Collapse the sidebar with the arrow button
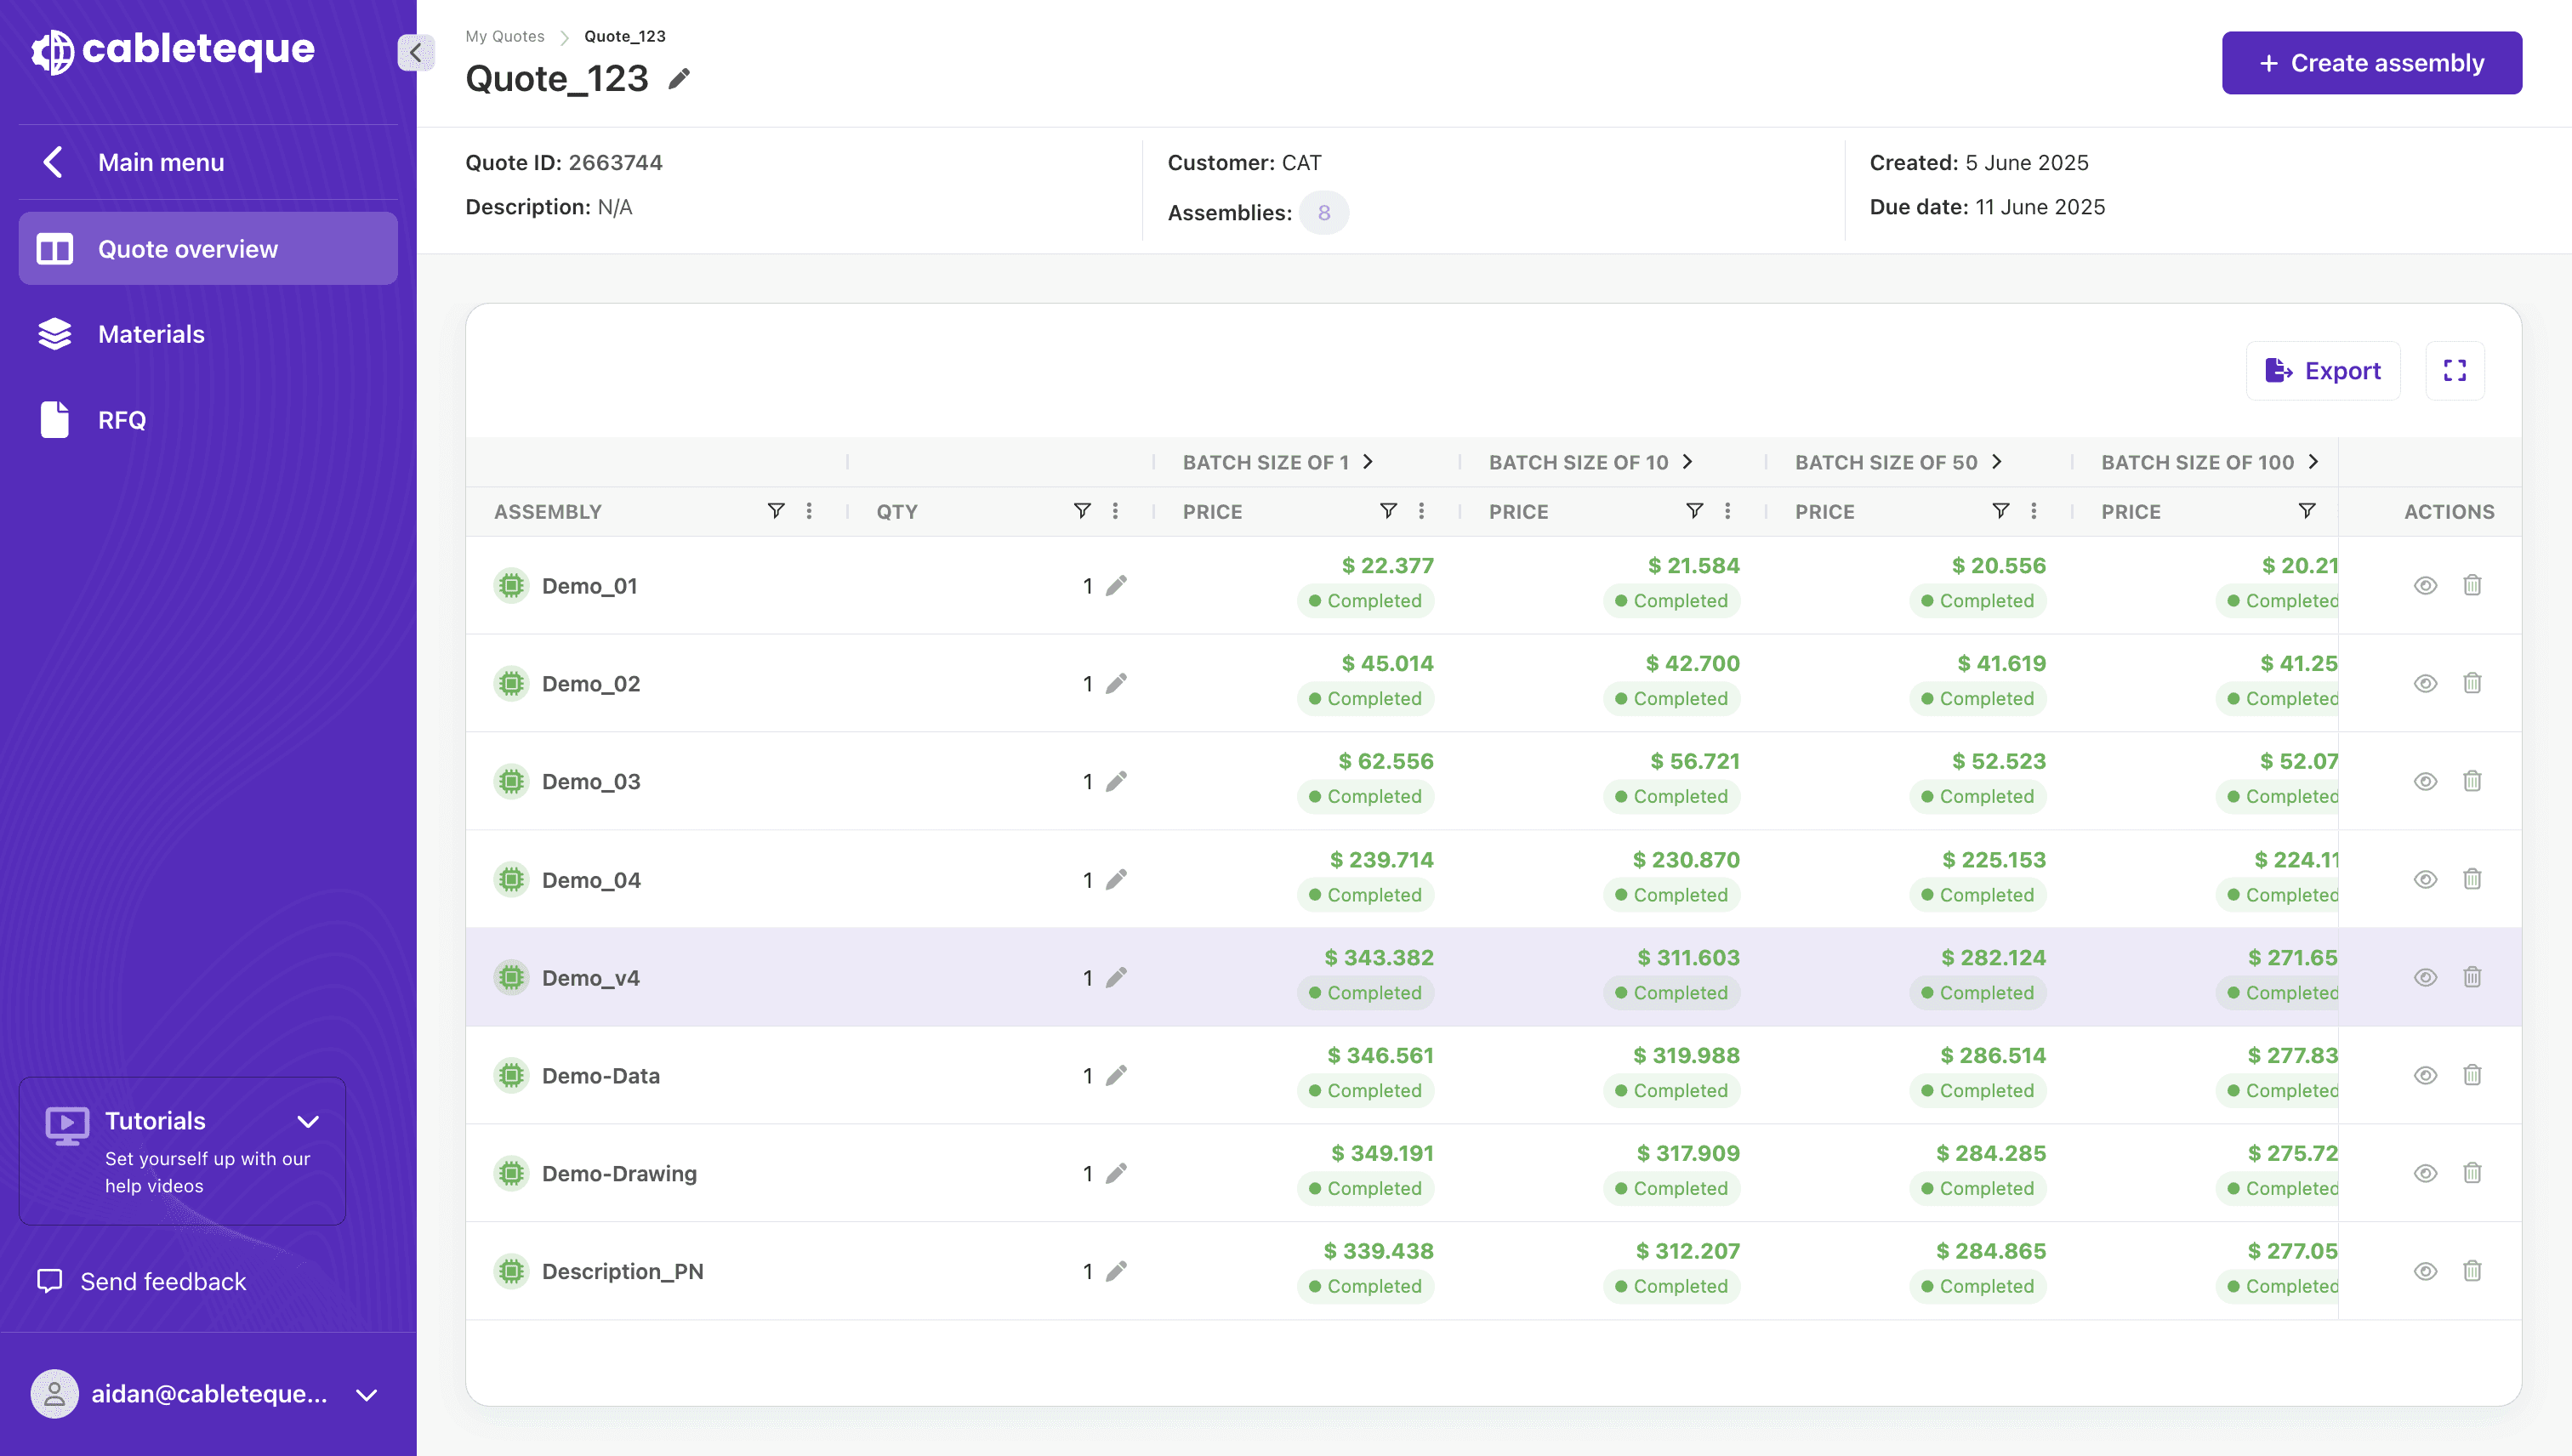The image size is (2572, 1456). point(415,52)
